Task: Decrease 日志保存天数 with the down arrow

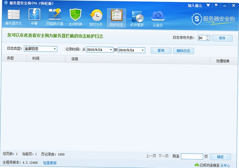Action: [208, 39]
